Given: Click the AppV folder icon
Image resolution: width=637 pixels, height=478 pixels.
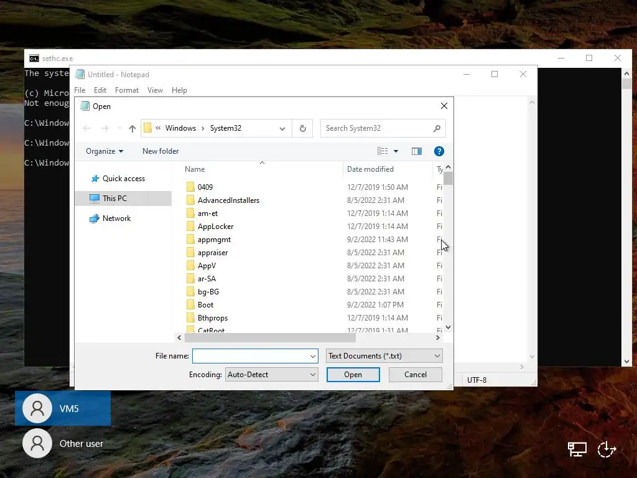Looking at the screenshot, I should [190, 265].
